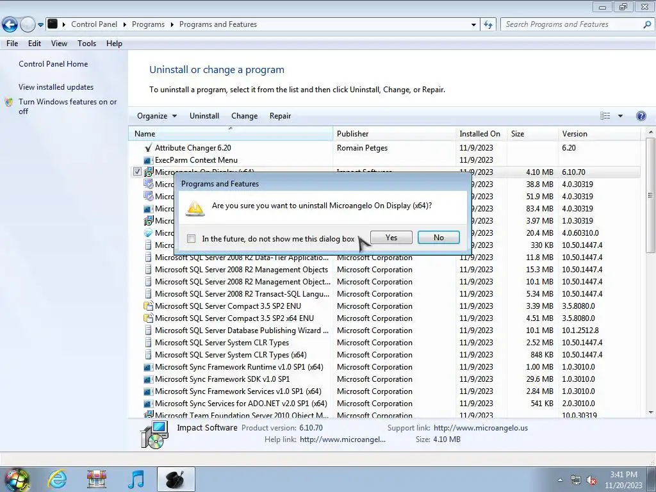
Task: Open the View menu
Action: click(x=59, y=44)
